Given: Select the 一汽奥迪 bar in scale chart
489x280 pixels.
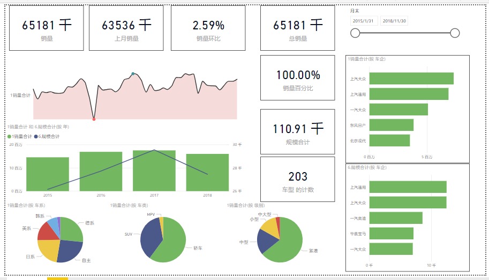Looking at the screenshot, I should pos(396,218).
